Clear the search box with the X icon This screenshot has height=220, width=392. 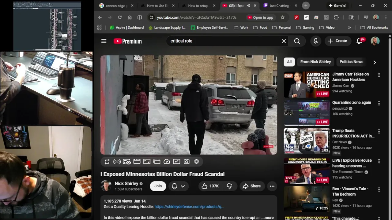[284, 41]
